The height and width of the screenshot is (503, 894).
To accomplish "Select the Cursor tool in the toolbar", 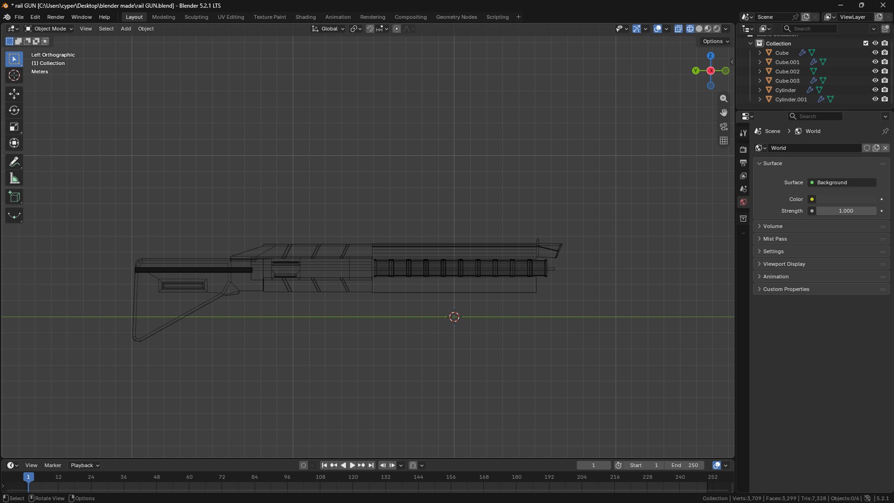I will pos(14,75).
